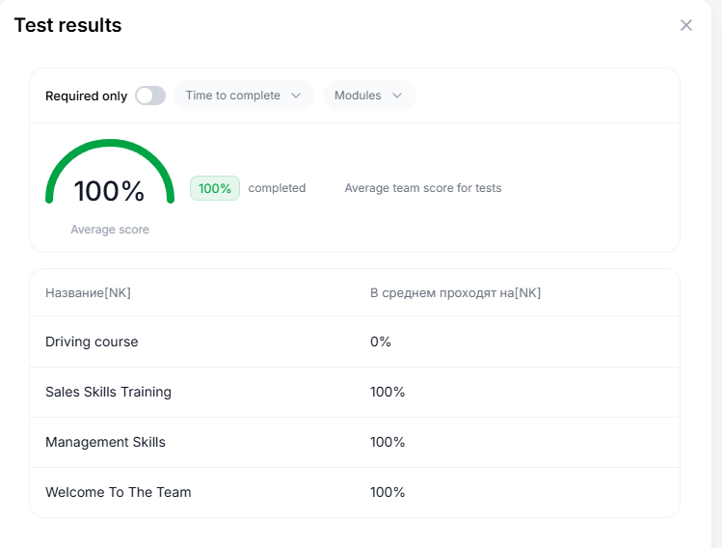The width and height of the screenshot is (722, 548).
Task: Expand the Modules filter dropdown
Action: tap(368, 96)
